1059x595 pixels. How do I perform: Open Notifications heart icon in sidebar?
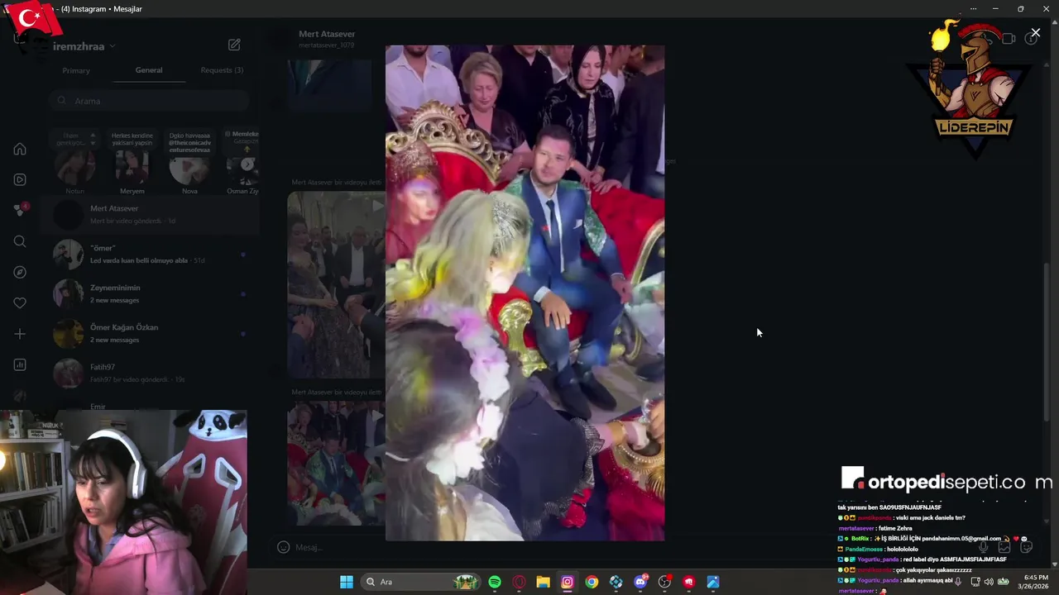click(x=20, y=303)
